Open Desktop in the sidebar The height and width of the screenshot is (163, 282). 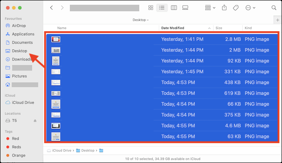tap(16, 51)
